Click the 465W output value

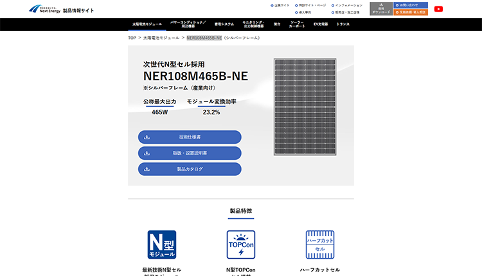[160, 112]
